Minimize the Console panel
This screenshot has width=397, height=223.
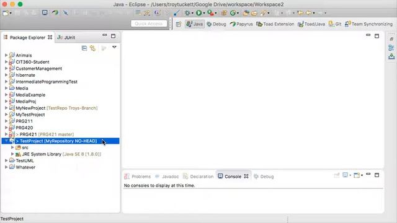click(368, 174)
